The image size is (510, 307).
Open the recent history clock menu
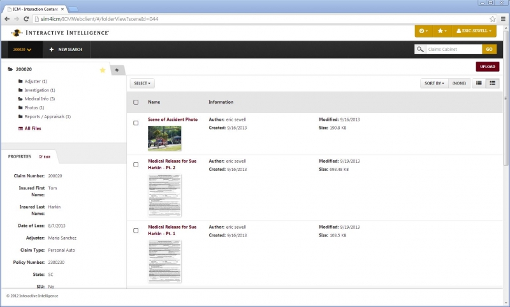tap(424, 31)
